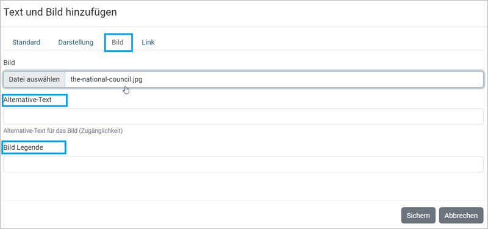The image size is (488, 229).
Task: Click the Bild label above file chooser
Action: (x=9, y=63)
